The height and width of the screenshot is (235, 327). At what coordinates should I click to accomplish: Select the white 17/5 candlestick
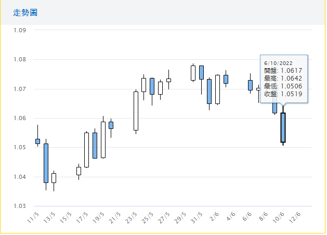[87, 150]
